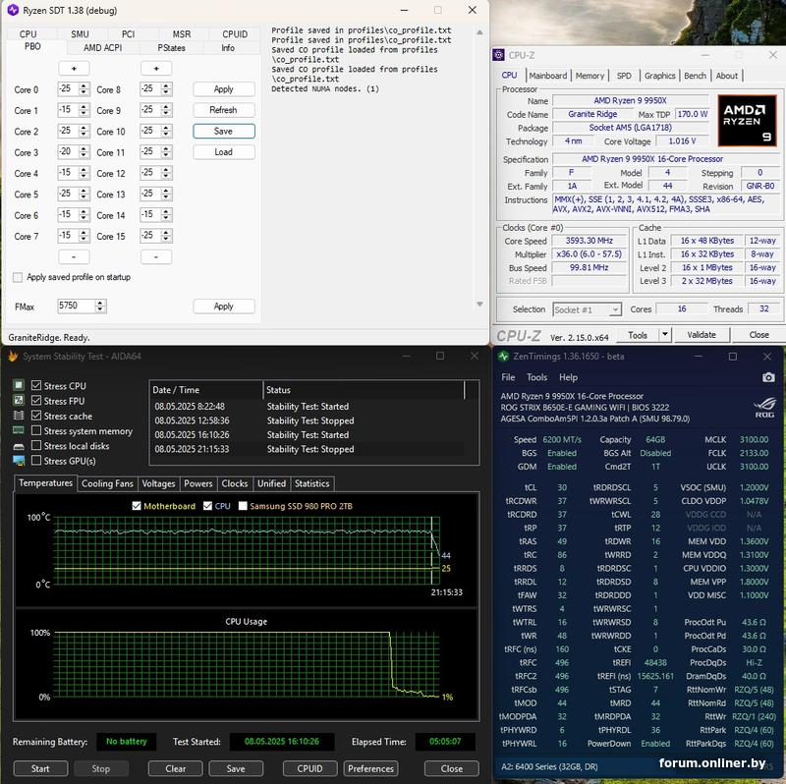Load a saved CO profile
The image size is (786, 784).
pyautogui.click(x=224, y=152)
